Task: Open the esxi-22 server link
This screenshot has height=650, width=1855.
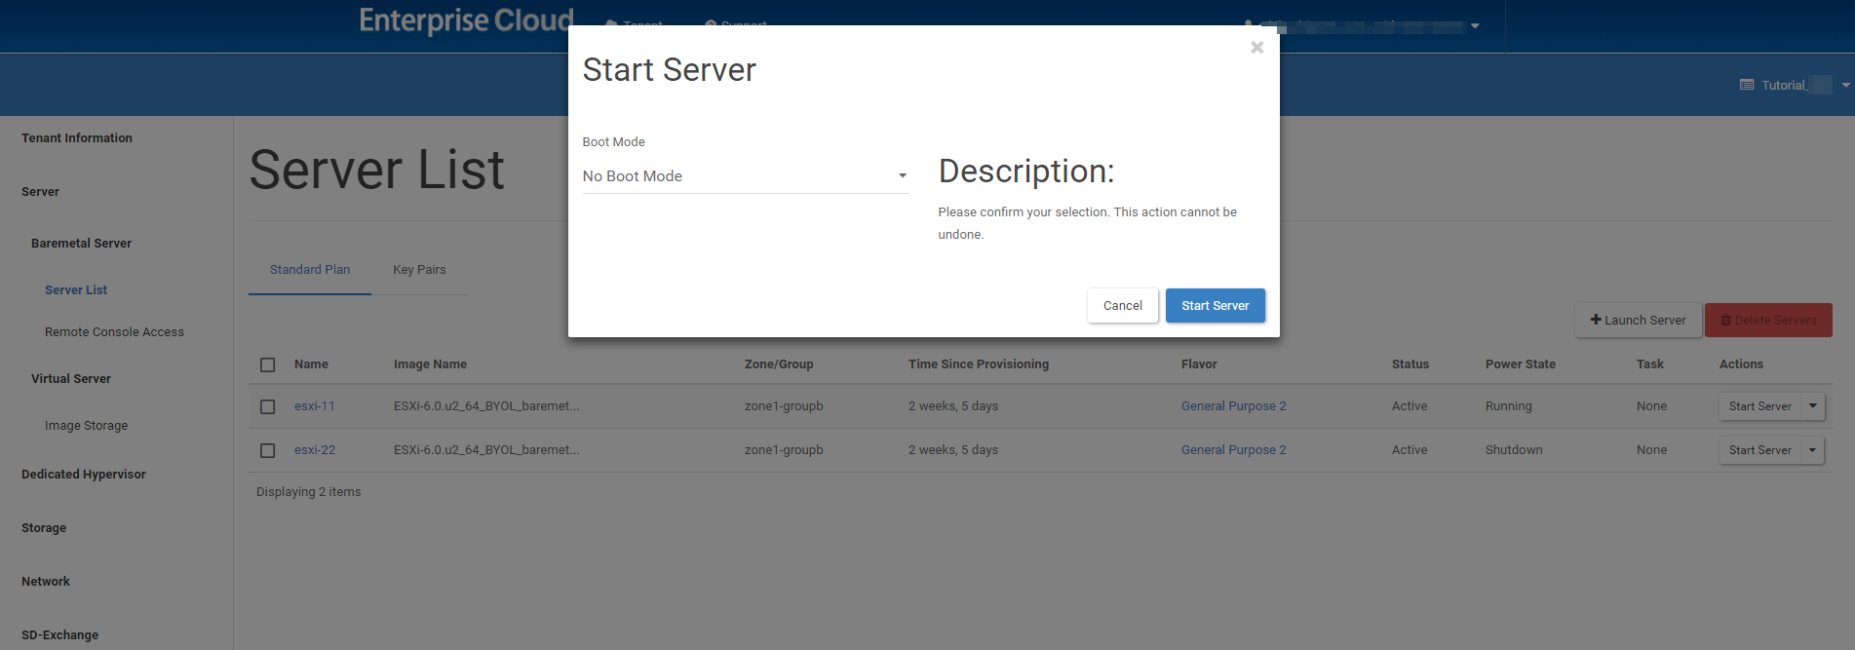Action: [x=315, y=450]
